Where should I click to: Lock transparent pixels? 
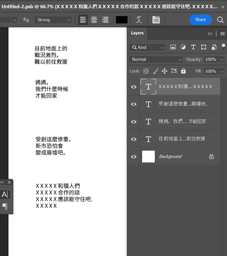point(146,71)
